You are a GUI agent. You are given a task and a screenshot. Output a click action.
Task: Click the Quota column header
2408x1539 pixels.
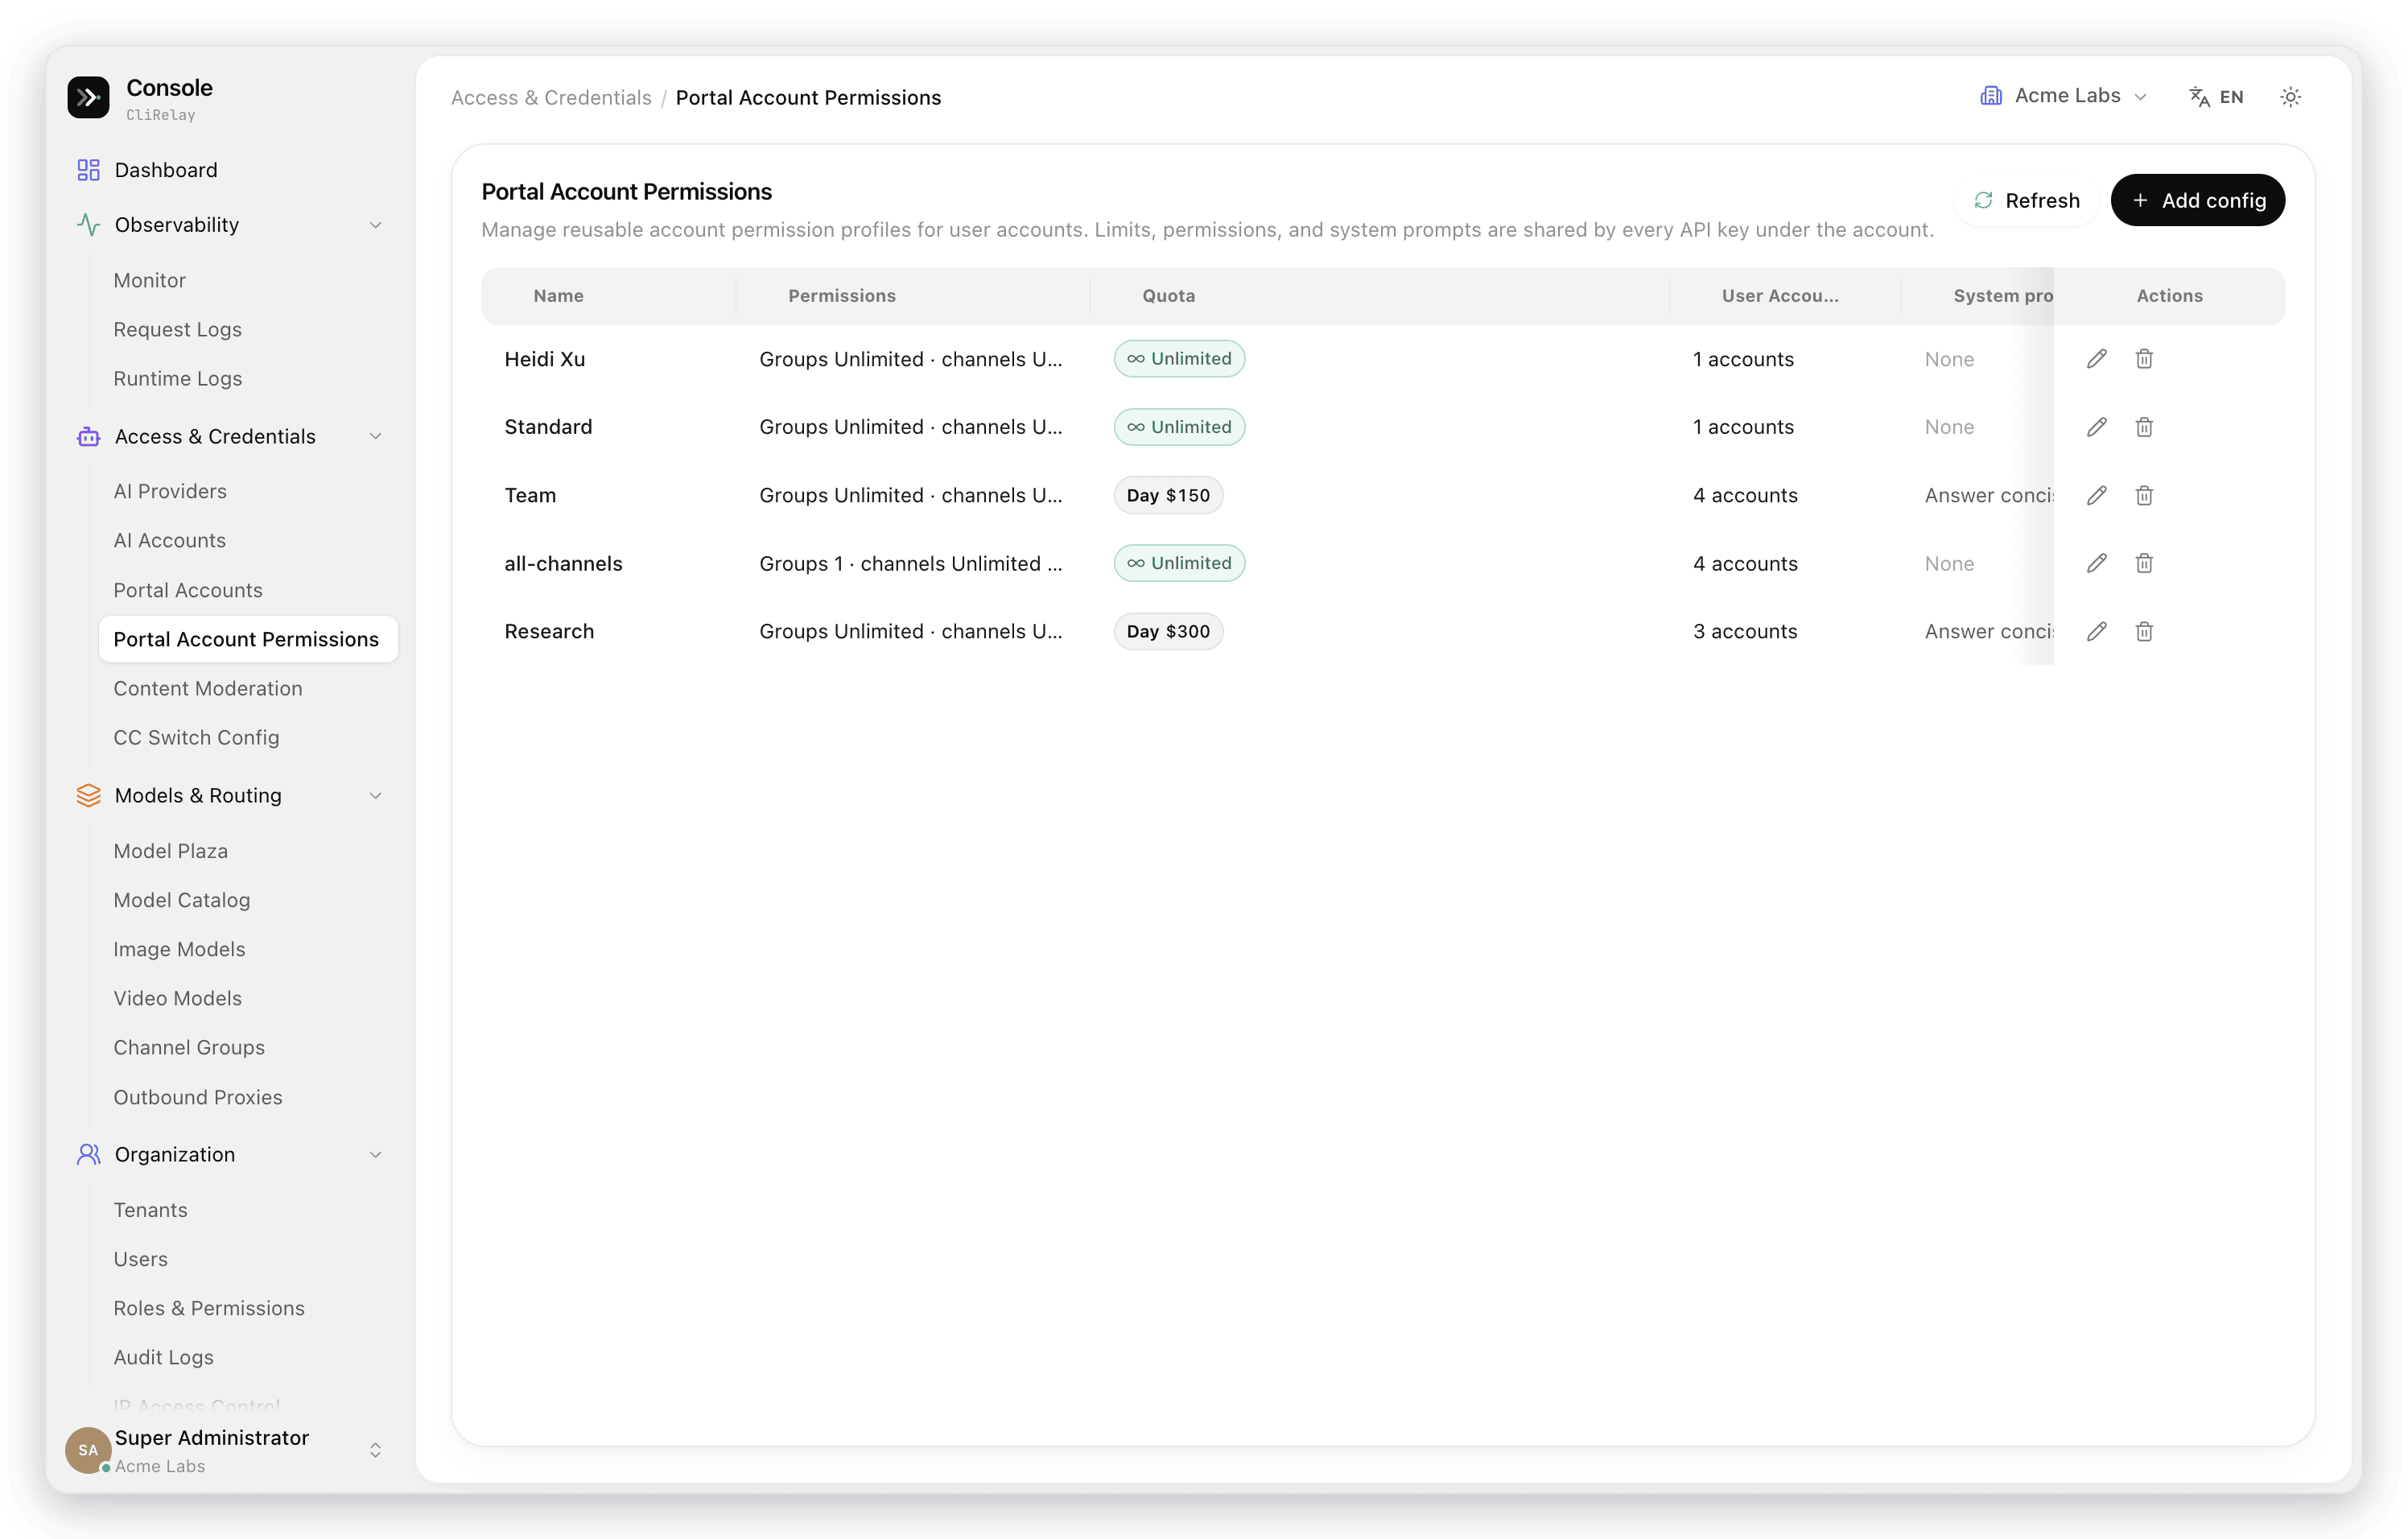coord(1168,296)
